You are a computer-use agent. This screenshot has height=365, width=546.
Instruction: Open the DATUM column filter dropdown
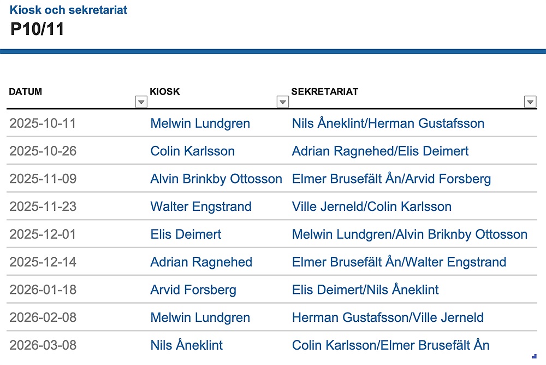coord(141,102)
